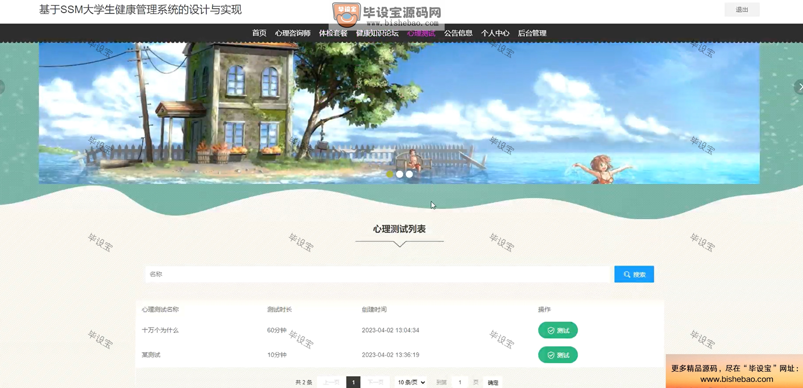Click the 10分钟 duration cell
Image resolution: width=803 pixels, height=388 pixels.
pos(277,355)
